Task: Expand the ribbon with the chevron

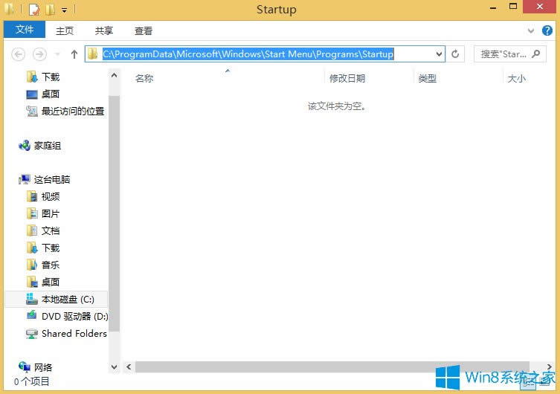Action: pos(531,30)
